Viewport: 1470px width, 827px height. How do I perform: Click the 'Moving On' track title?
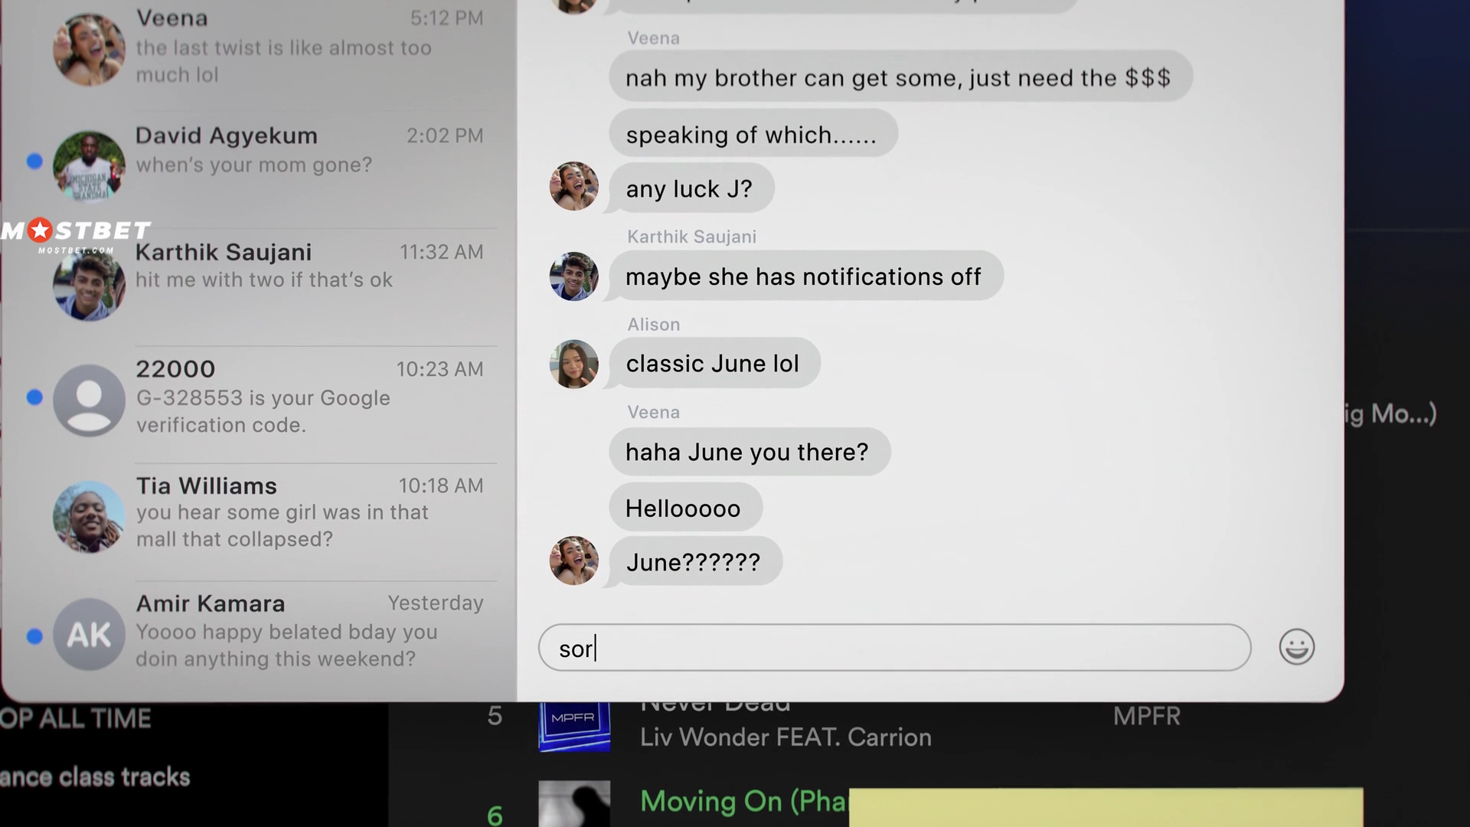pyautogui.click(x=743, y=802)
